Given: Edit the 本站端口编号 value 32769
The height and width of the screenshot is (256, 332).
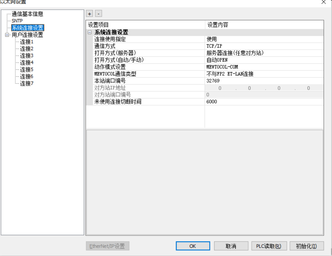Looking at the screenshot, I should 264,81.
